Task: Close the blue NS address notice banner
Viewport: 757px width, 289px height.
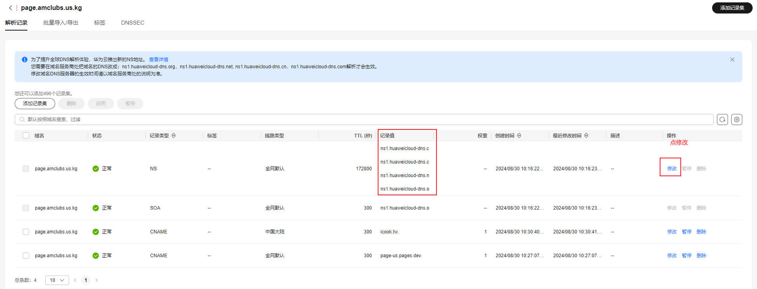Action: point(732,60)
